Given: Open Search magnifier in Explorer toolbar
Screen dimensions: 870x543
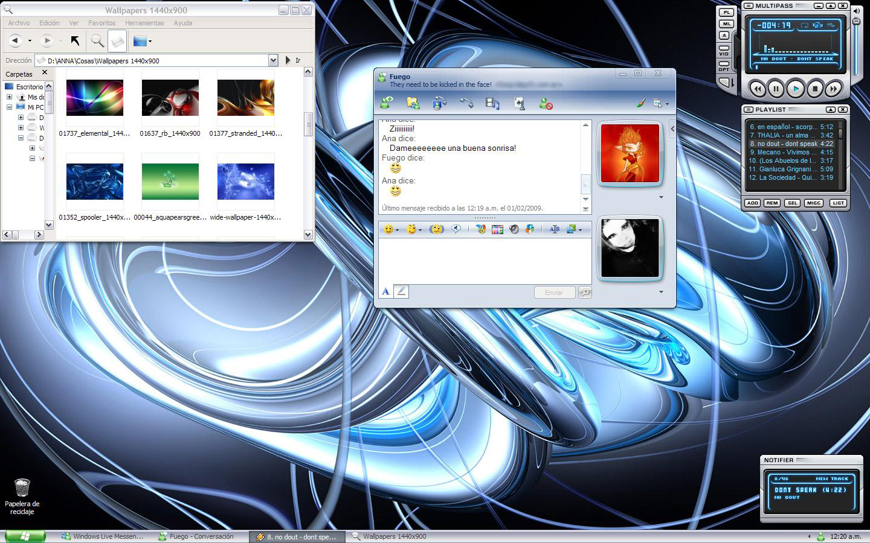Looking at the screenshot, I should [x=97, y=40].
